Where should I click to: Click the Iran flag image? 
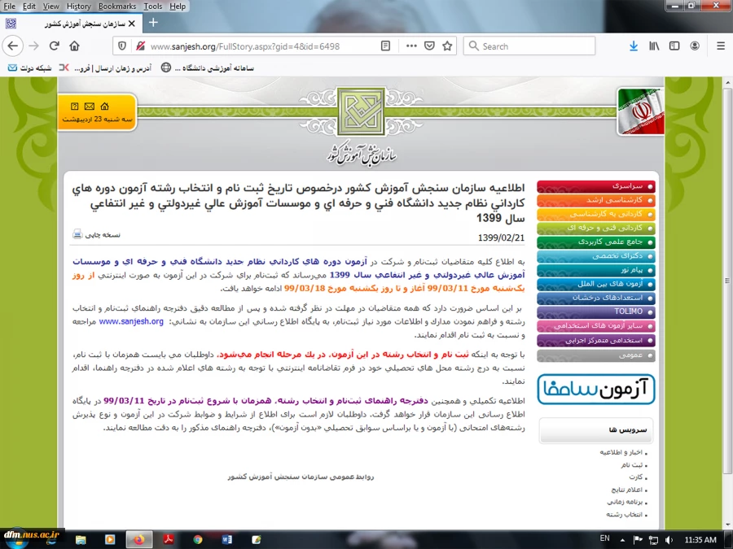pos(640,111)
